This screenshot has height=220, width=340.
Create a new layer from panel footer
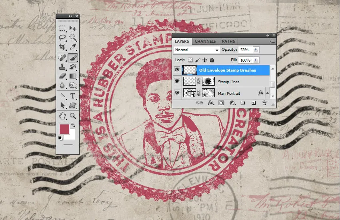pyautogui.click(x=253, y=103)
